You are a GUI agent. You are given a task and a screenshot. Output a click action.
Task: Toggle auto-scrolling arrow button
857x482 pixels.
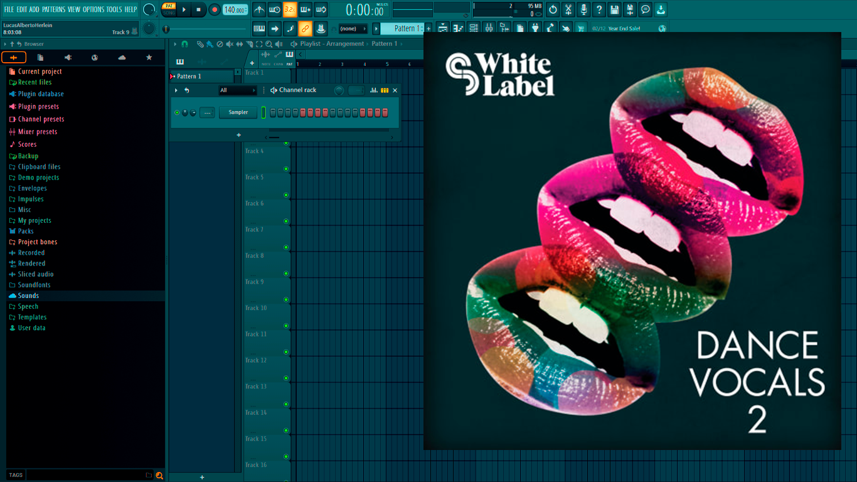click(x=275, y=28)
